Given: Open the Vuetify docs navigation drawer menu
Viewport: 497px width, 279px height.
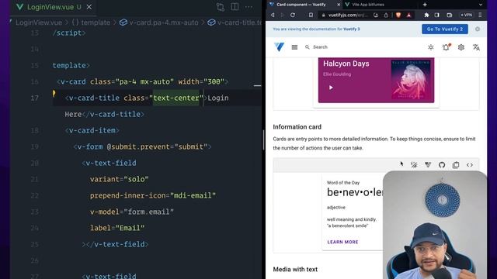Looking at the screenshot, I should (294, 47).
